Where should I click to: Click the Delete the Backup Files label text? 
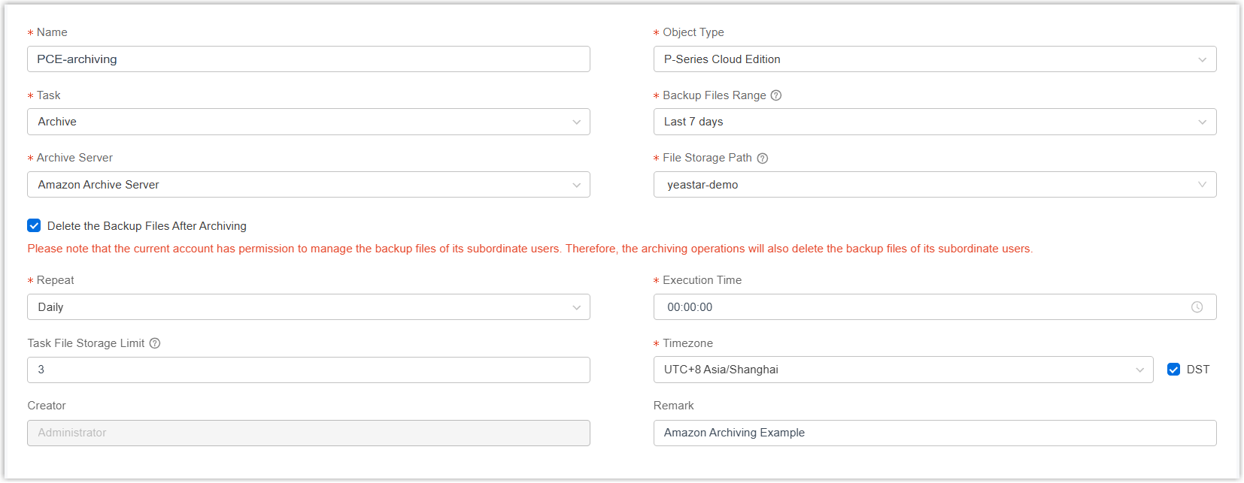(x=147, y=226)
